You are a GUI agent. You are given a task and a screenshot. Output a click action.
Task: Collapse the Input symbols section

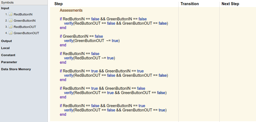click(x=5, y=8)
